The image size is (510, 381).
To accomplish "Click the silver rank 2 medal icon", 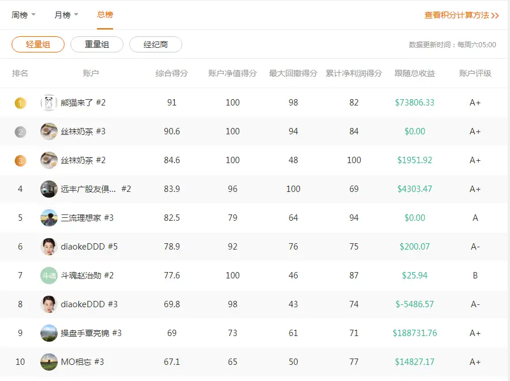I will pyautogui.click(x=20, y=131).
